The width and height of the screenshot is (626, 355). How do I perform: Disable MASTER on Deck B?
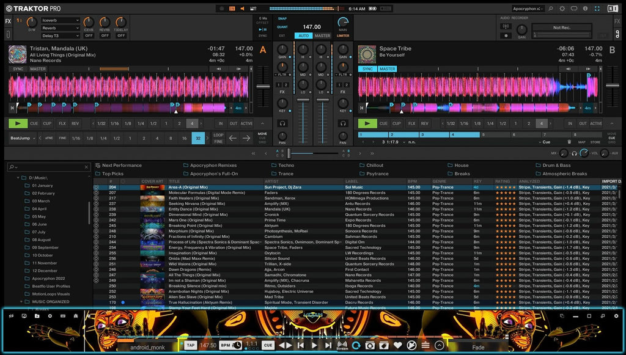387,69
